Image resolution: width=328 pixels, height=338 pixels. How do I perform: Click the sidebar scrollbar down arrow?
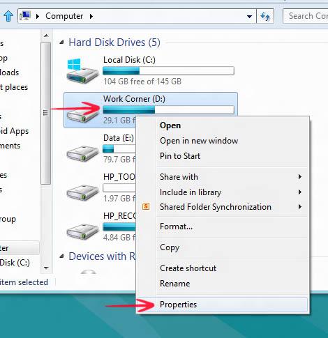46,268
